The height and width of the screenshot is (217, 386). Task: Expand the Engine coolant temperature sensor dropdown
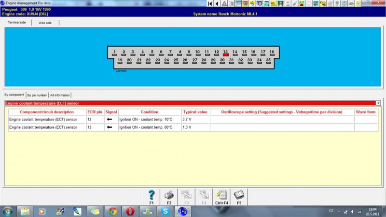click(378, 103)
